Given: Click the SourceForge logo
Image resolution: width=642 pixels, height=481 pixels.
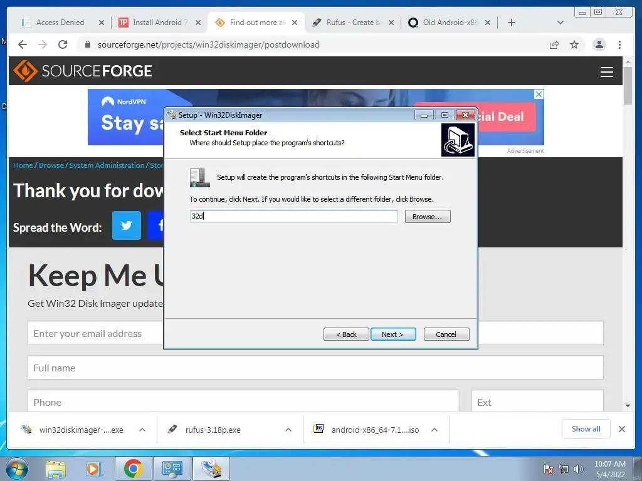Looking at the screenshot, I should point(83,71).
